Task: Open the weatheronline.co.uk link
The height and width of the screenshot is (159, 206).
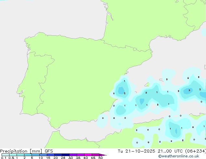Action: point(179,156)
